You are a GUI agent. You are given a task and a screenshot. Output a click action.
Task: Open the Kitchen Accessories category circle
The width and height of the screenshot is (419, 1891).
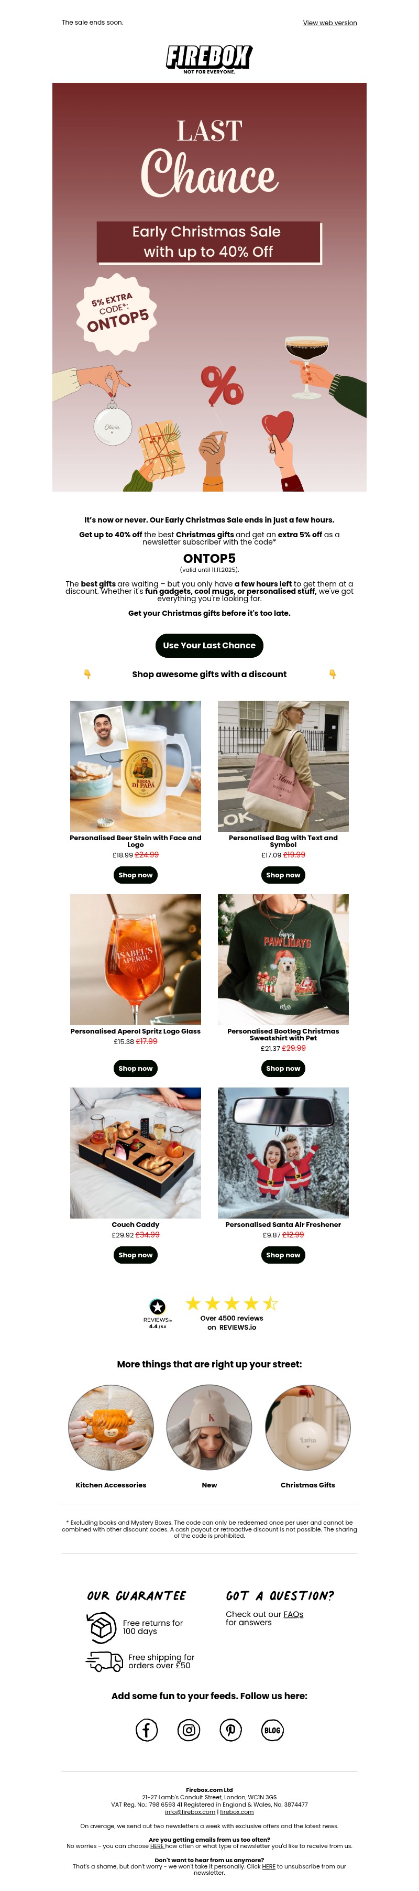click(x=111, y=1428)
